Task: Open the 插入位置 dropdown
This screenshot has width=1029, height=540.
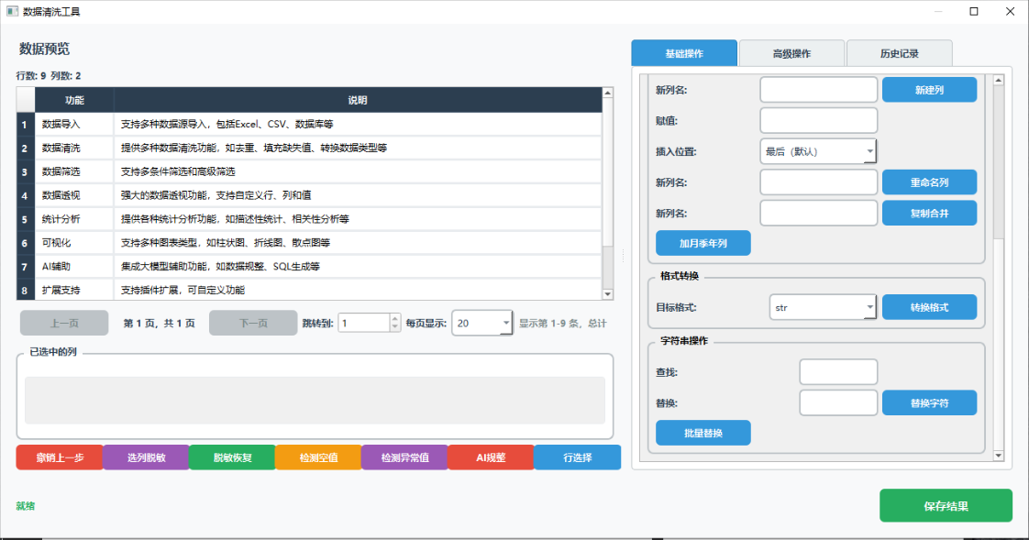Action: click(818, 151)
